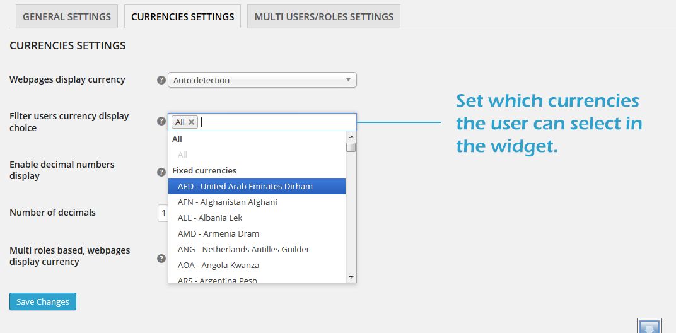The width and height of the screenshot is (676, 333).
Task: Open the General Settings tab
Action: point(67,17)
